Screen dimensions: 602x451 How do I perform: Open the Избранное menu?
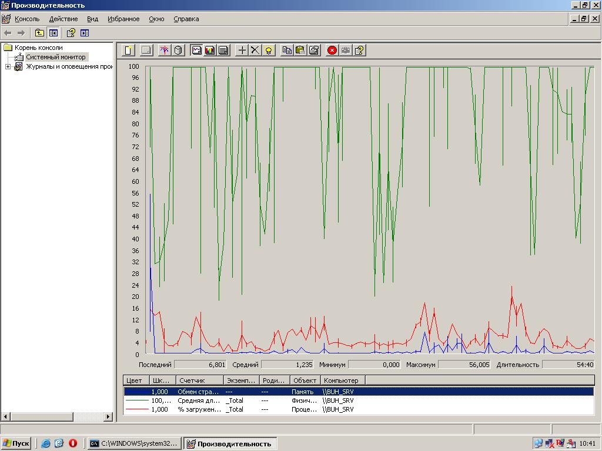123,19
